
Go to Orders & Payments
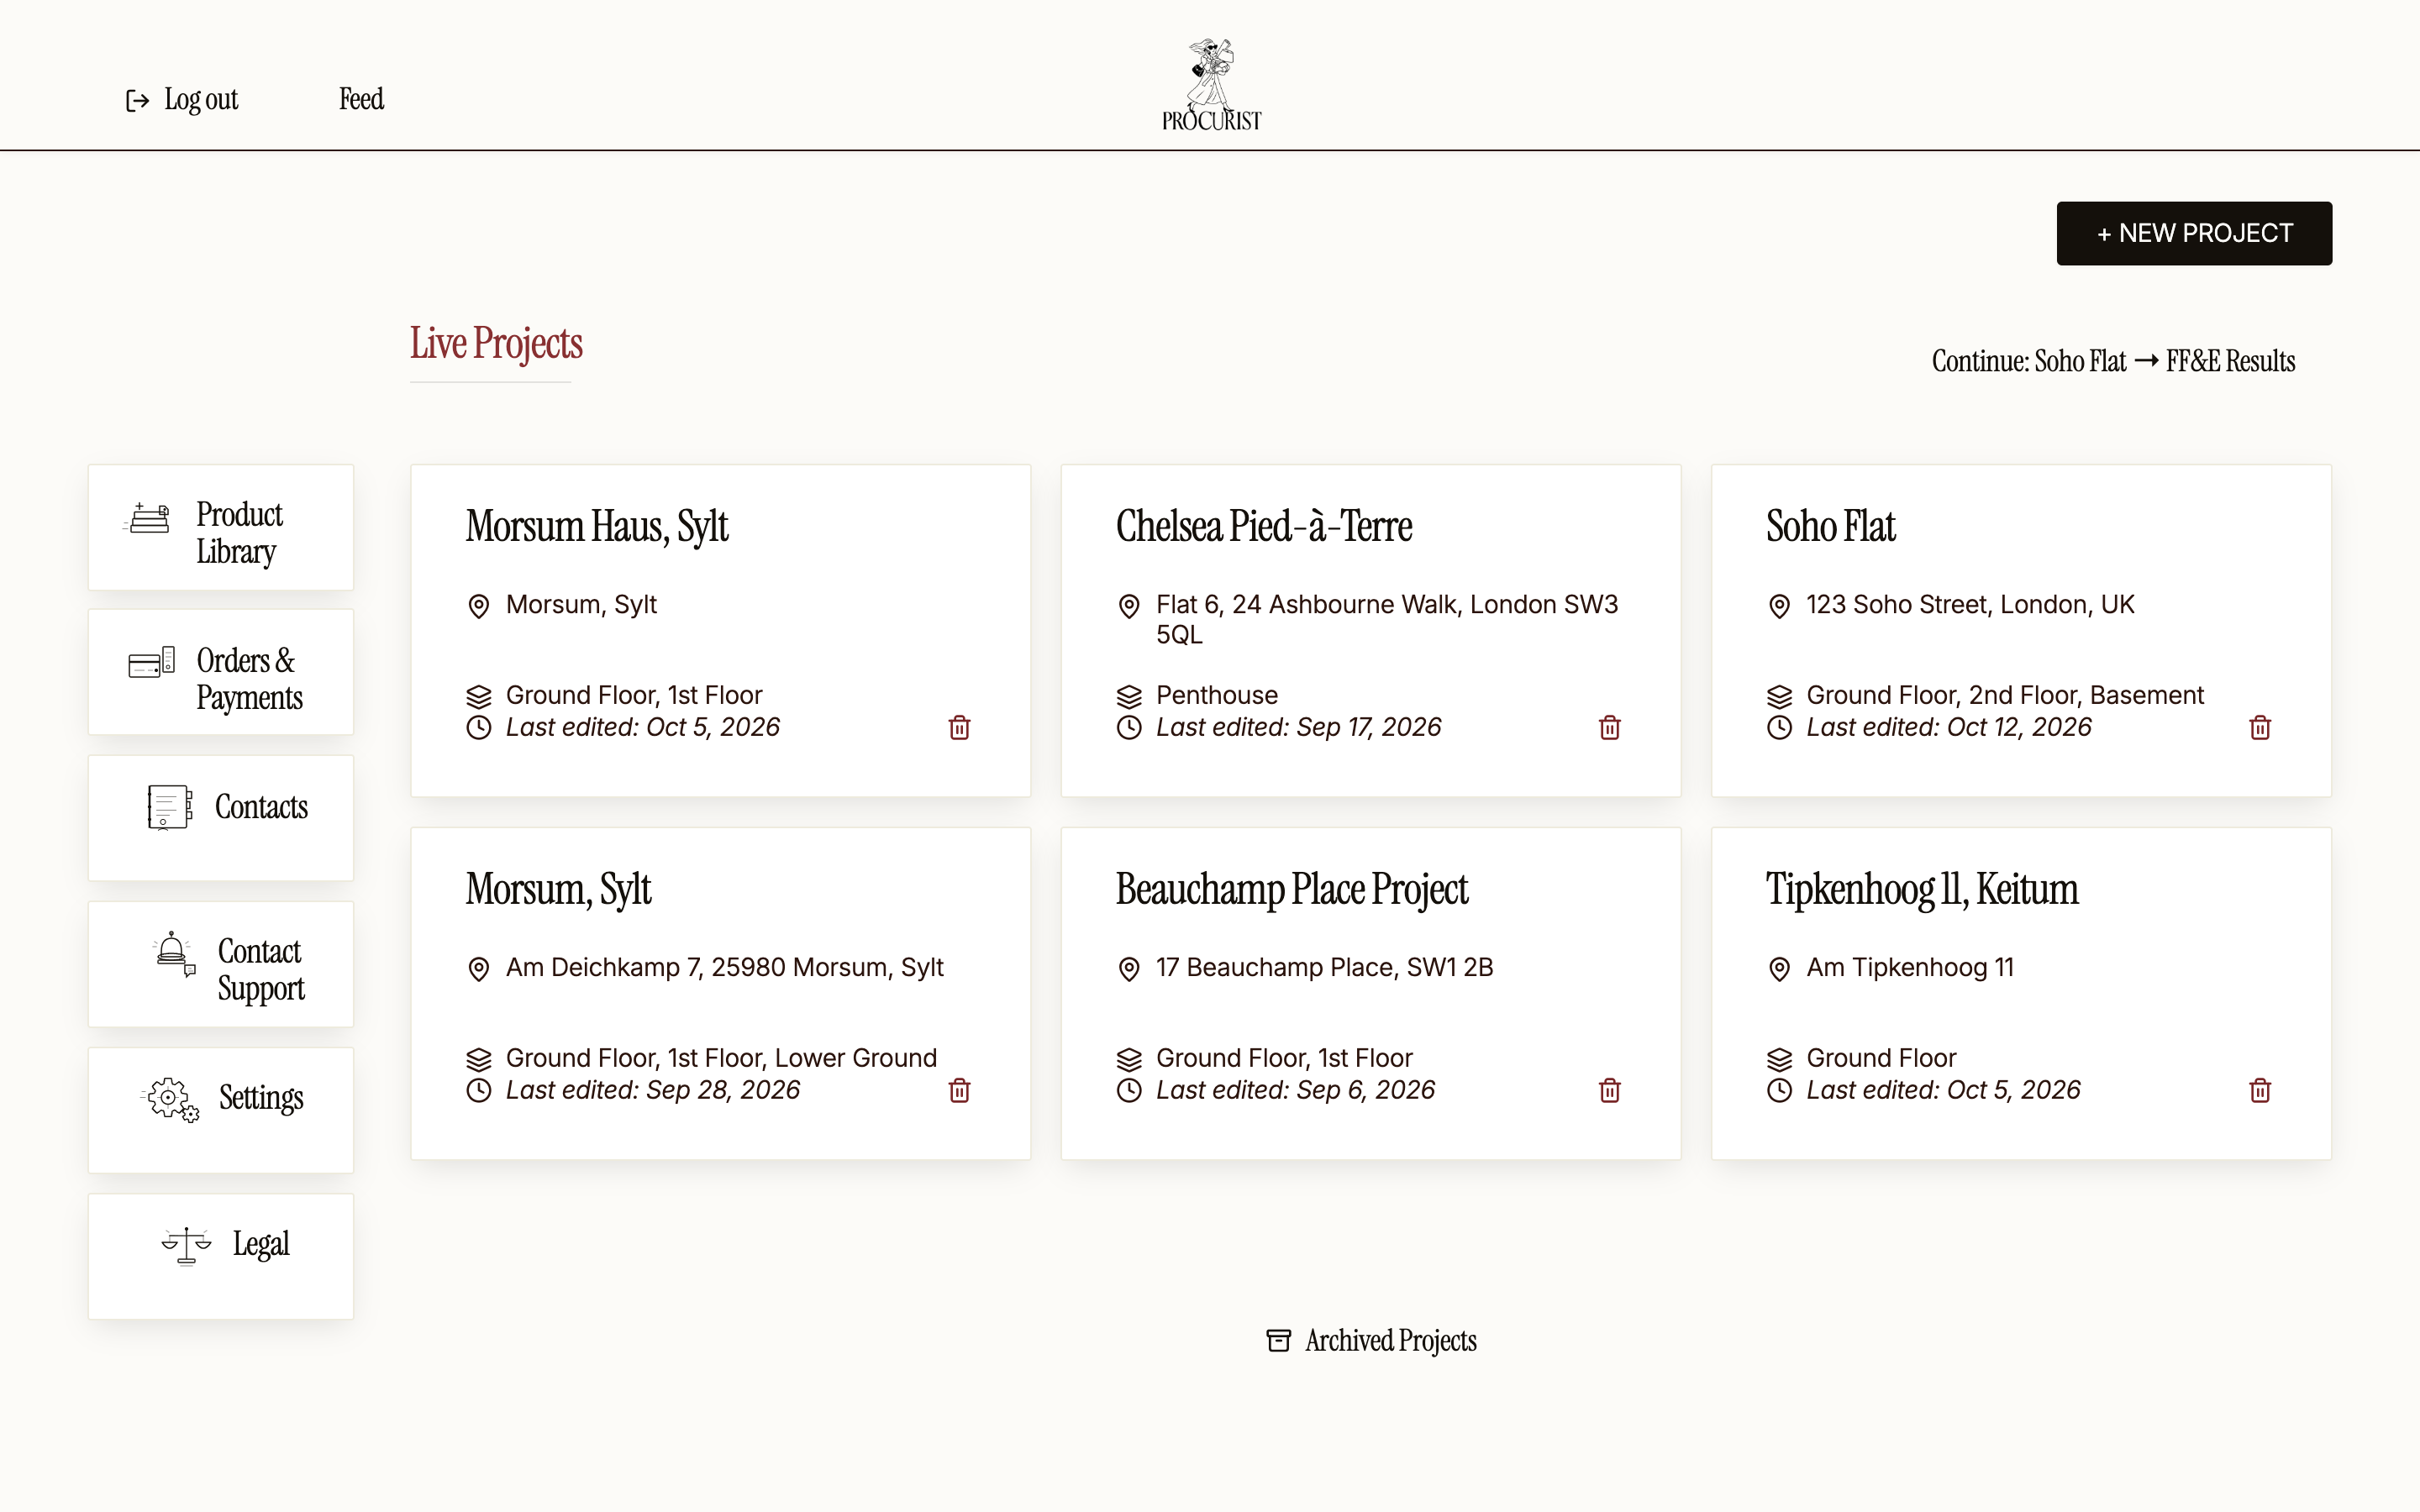click(221, 672)
